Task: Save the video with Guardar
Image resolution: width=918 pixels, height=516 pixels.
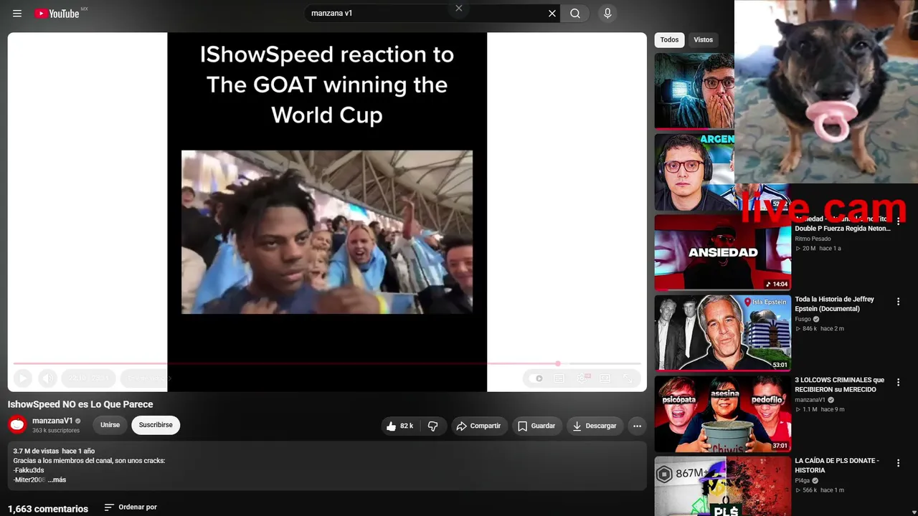Action: [536, 426]
